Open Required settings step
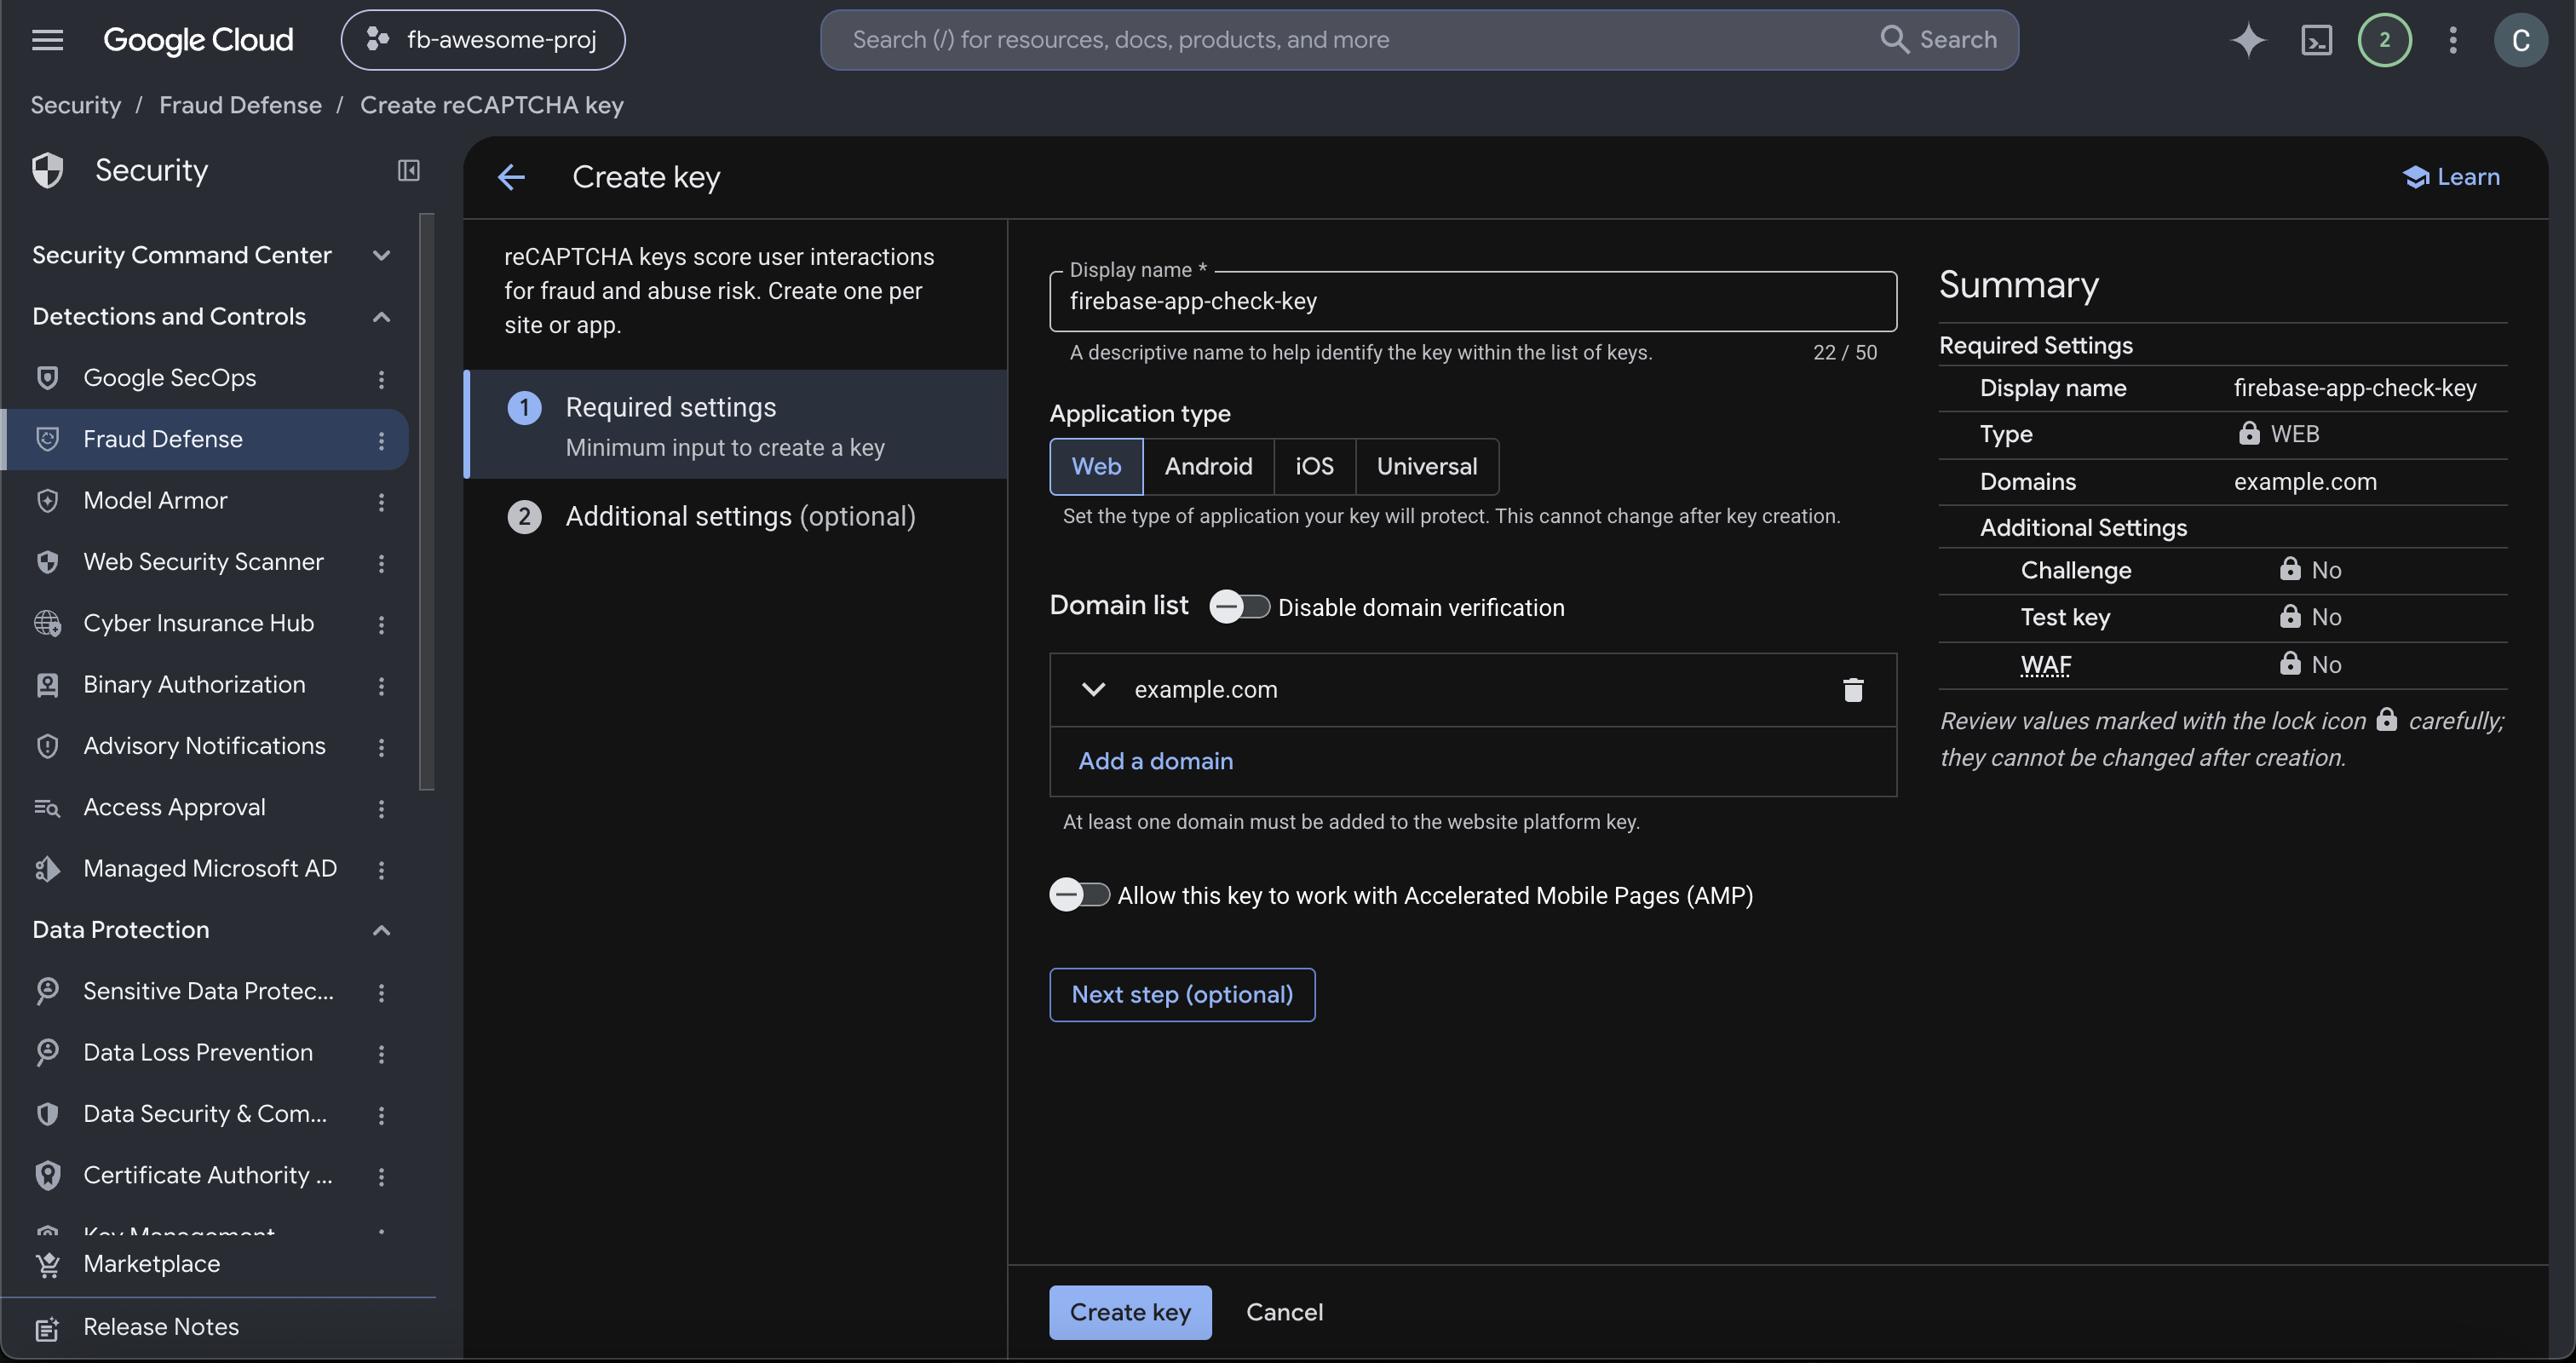 [737, 425]
